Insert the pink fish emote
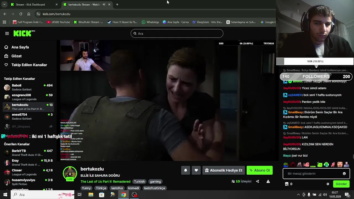The image size is (354, 199). coord(306,165)
